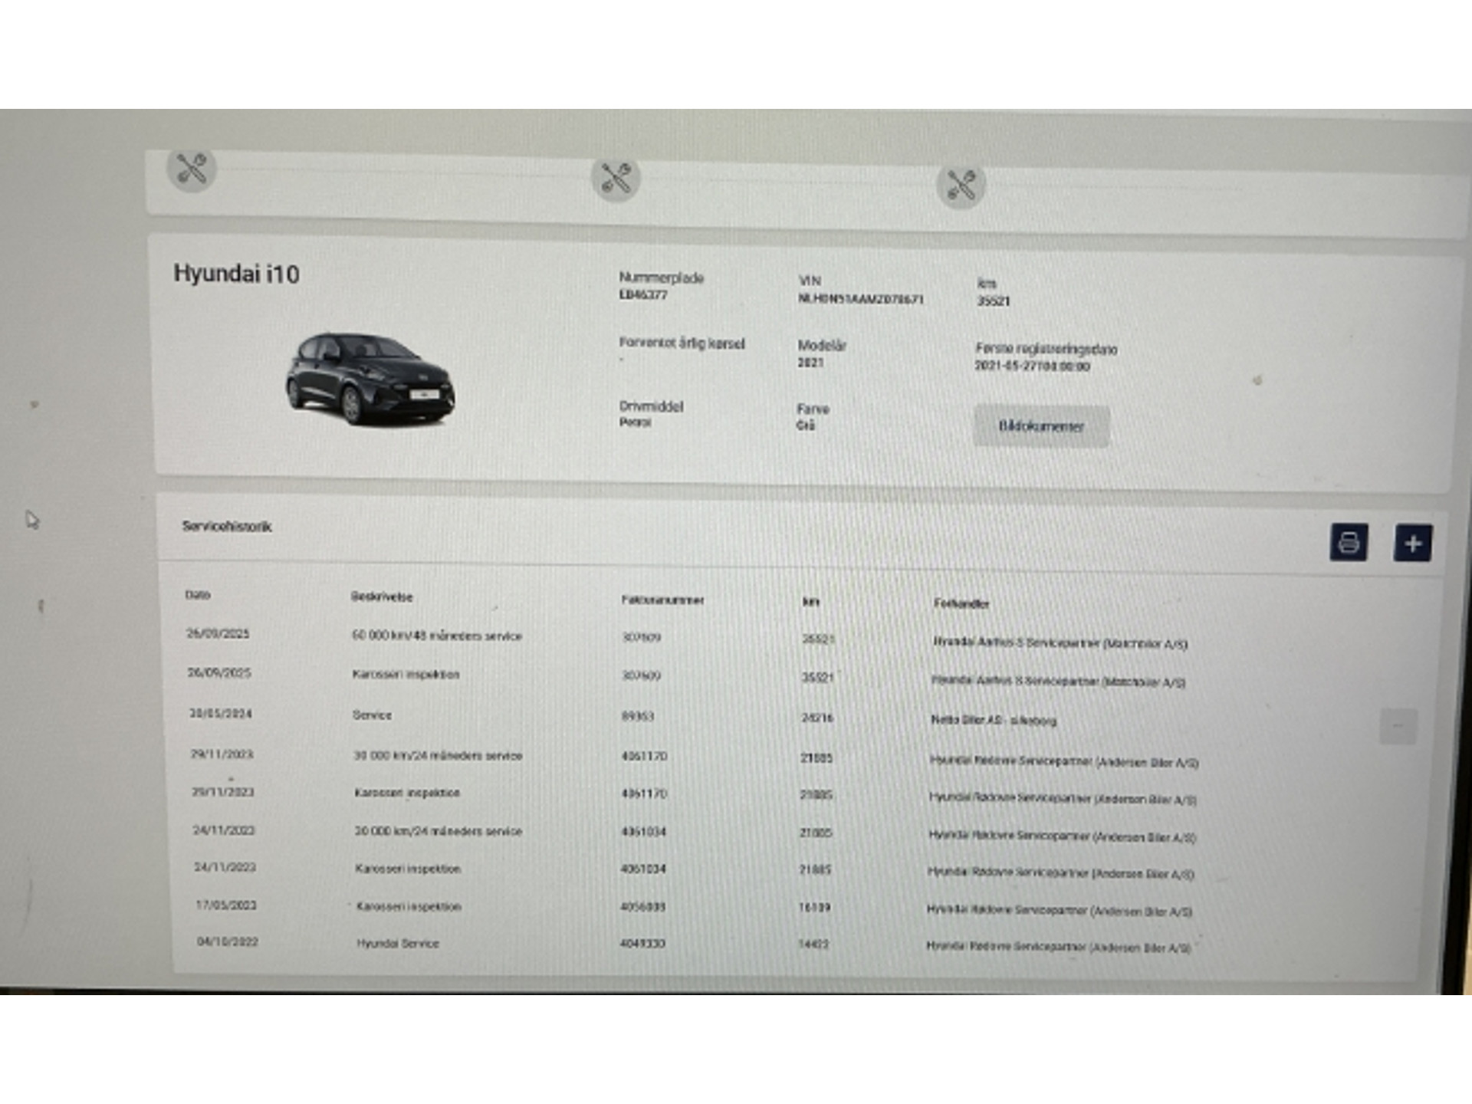This screenshot has width=1472, height=1104.
Task: Click the 'Service' description dated 30/05/2024
Action: (x=372, y=715)
